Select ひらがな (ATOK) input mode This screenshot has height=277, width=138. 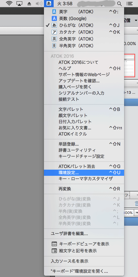coord(84,25)
